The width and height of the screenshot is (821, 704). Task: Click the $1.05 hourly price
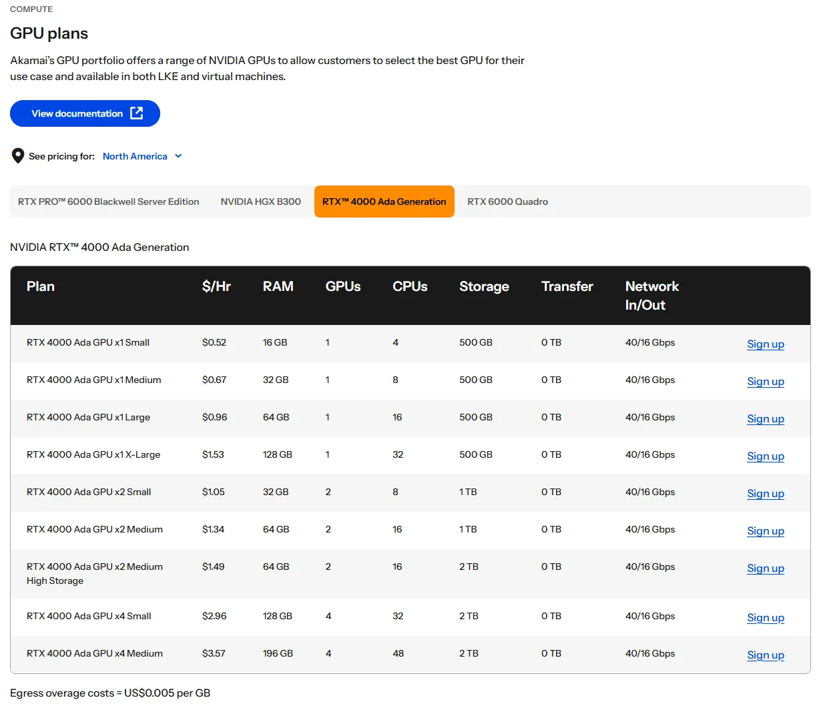click(214, 492)
